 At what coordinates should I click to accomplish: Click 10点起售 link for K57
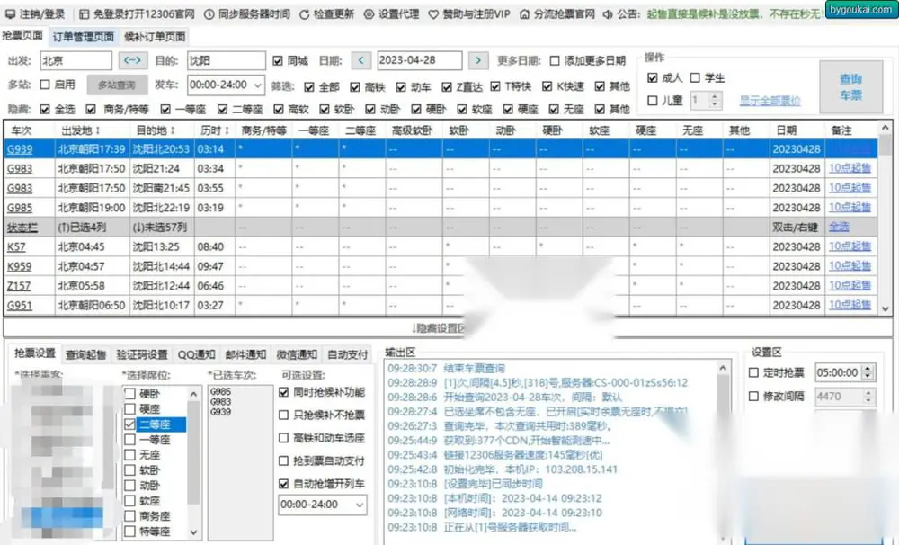tap(850, 246)
